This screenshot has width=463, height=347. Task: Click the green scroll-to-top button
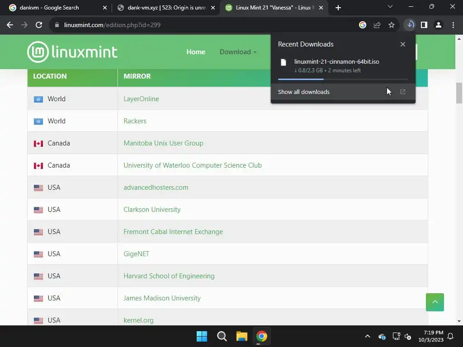435,302
